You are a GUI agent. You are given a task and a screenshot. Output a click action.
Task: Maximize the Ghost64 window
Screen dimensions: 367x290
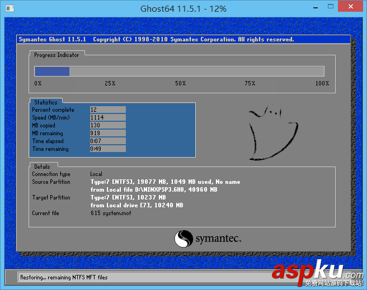[x=331, y=7]
